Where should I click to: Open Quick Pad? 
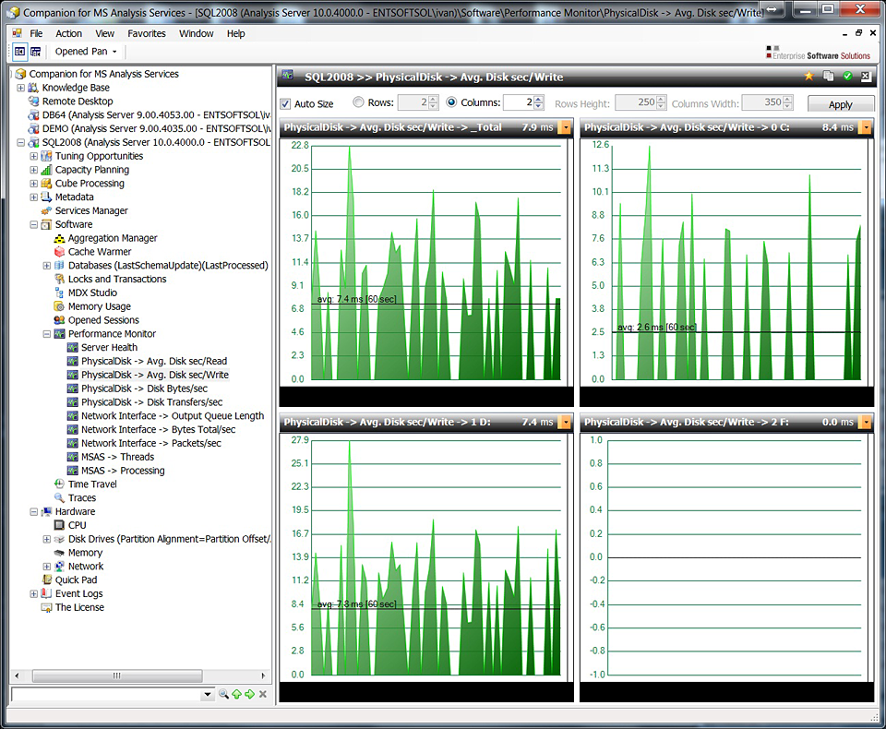76,580
